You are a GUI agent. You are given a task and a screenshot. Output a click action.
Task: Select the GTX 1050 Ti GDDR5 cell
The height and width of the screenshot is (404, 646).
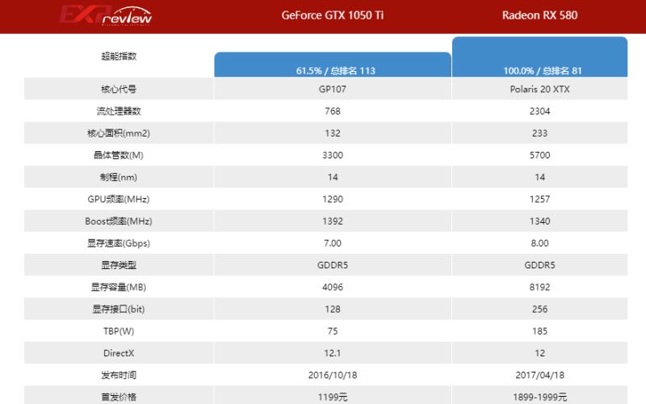[333, 265]
